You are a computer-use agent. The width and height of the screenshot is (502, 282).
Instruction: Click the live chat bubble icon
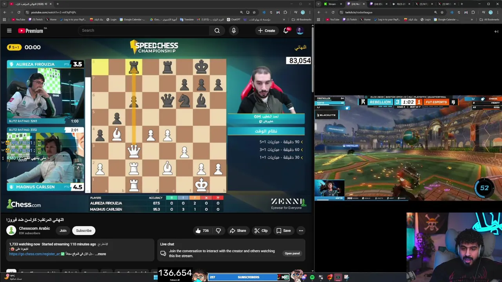click(x=163, y=253)
